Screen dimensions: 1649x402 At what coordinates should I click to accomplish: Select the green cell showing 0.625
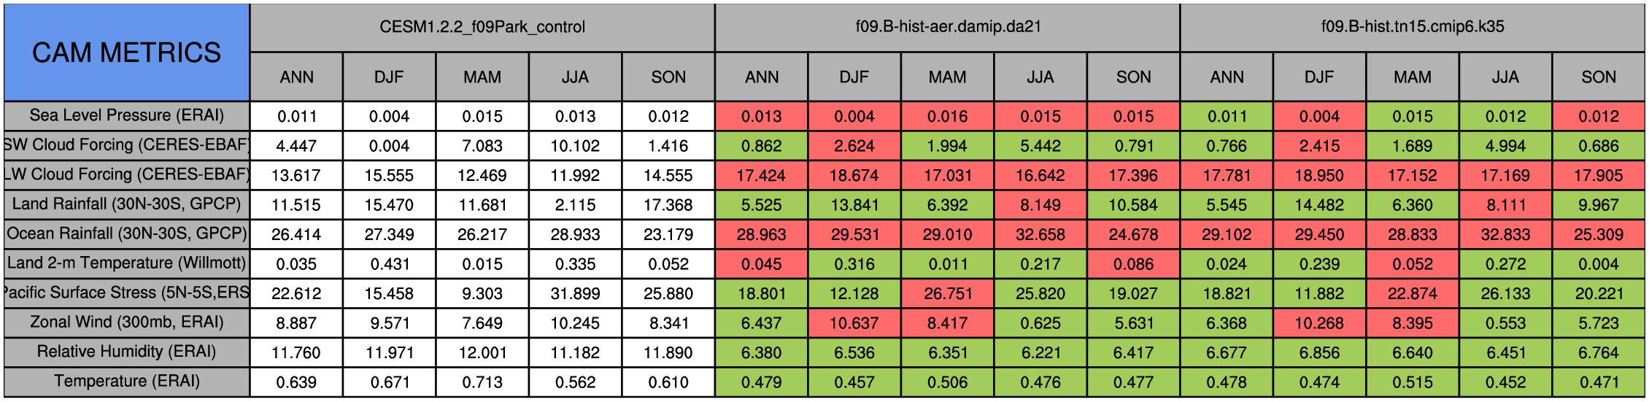[1040, 323]
